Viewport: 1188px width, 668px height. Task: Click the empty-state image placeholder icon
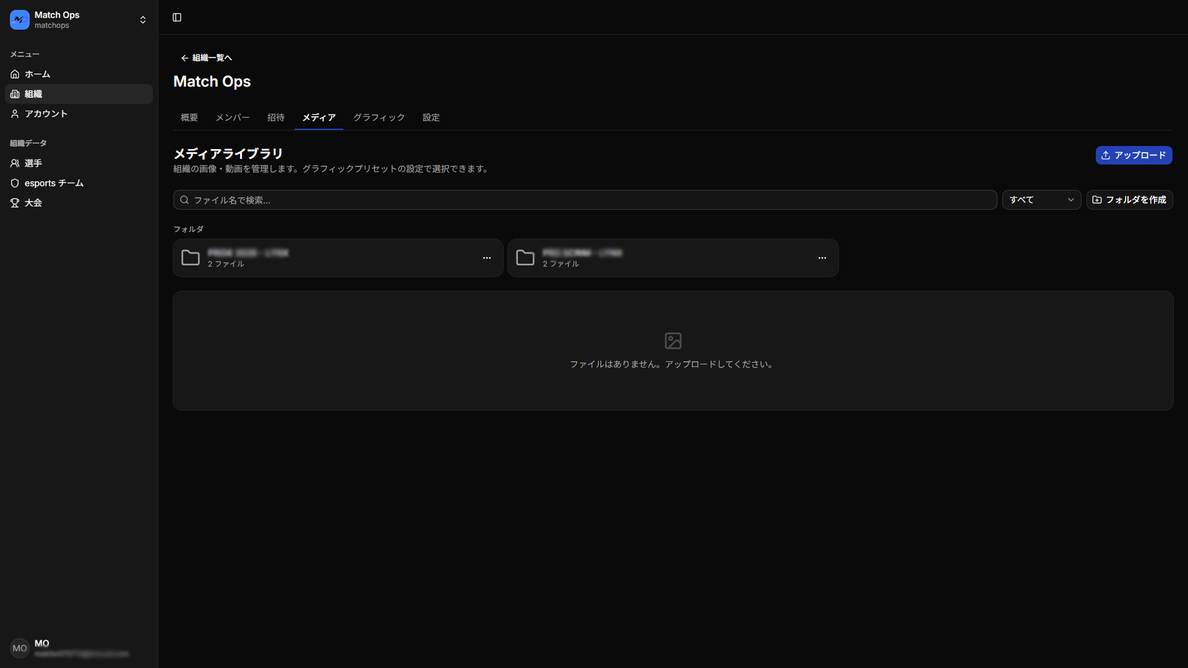pos(673,341)
